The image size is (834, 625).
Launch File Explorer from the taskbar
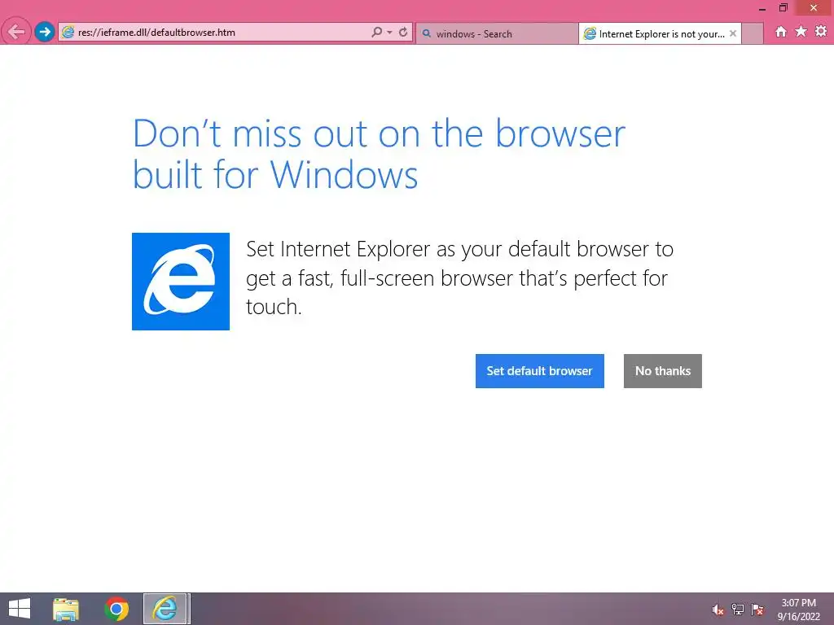(x=66, y=609)
